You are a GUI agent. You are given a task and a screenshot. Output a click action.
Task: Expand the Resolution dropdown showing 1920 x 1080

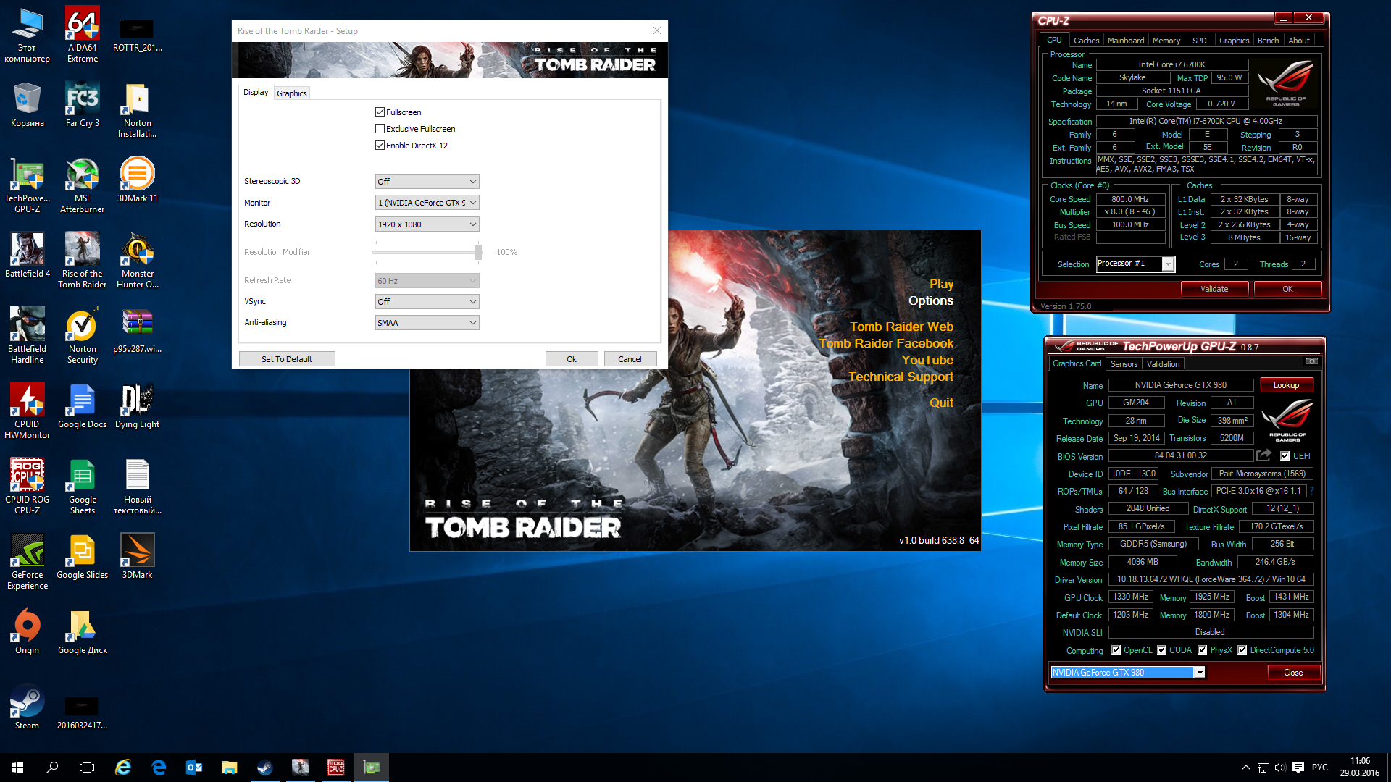tap(427, 224)
